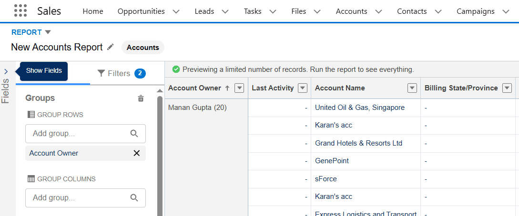Open the Leads tab

(204, 11)
